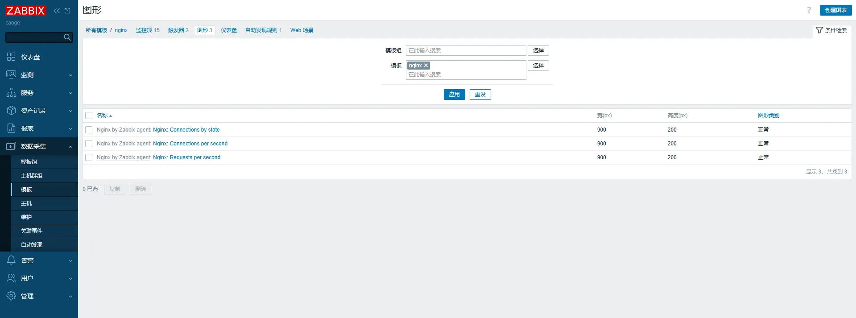Click the filter funnel icon (条件检索)
The height and width of the screenshot is (318, 856).
(x=819, y=30)
